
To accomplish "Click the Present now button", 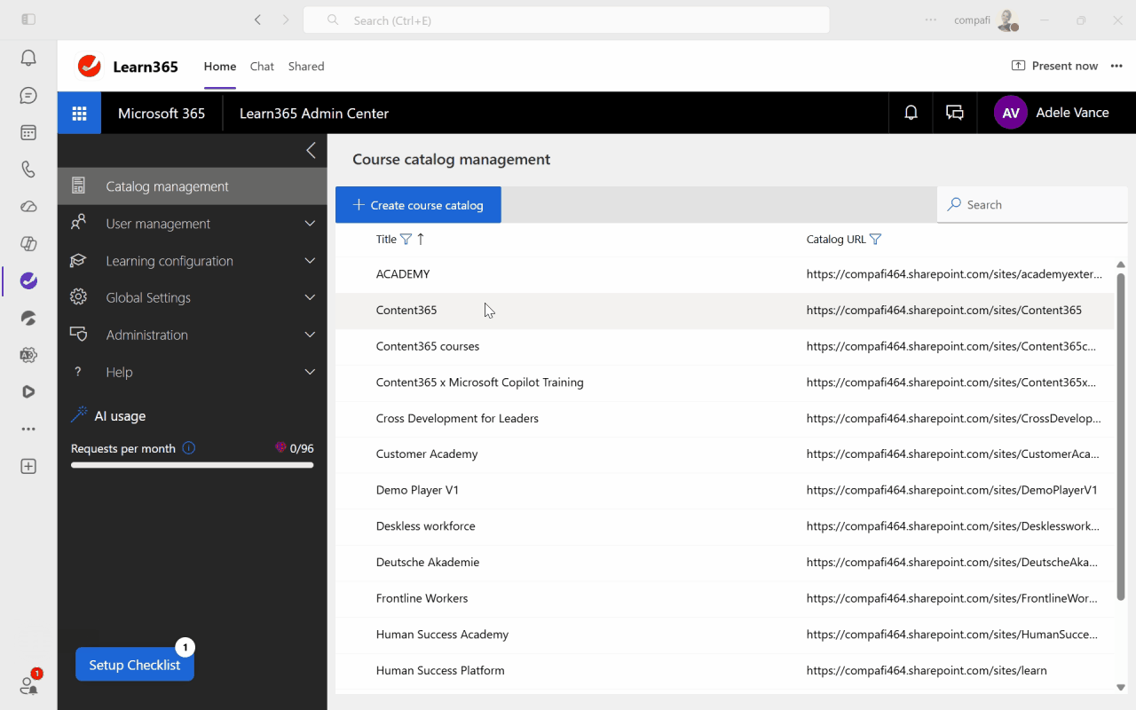I will tap(1054, 66).
